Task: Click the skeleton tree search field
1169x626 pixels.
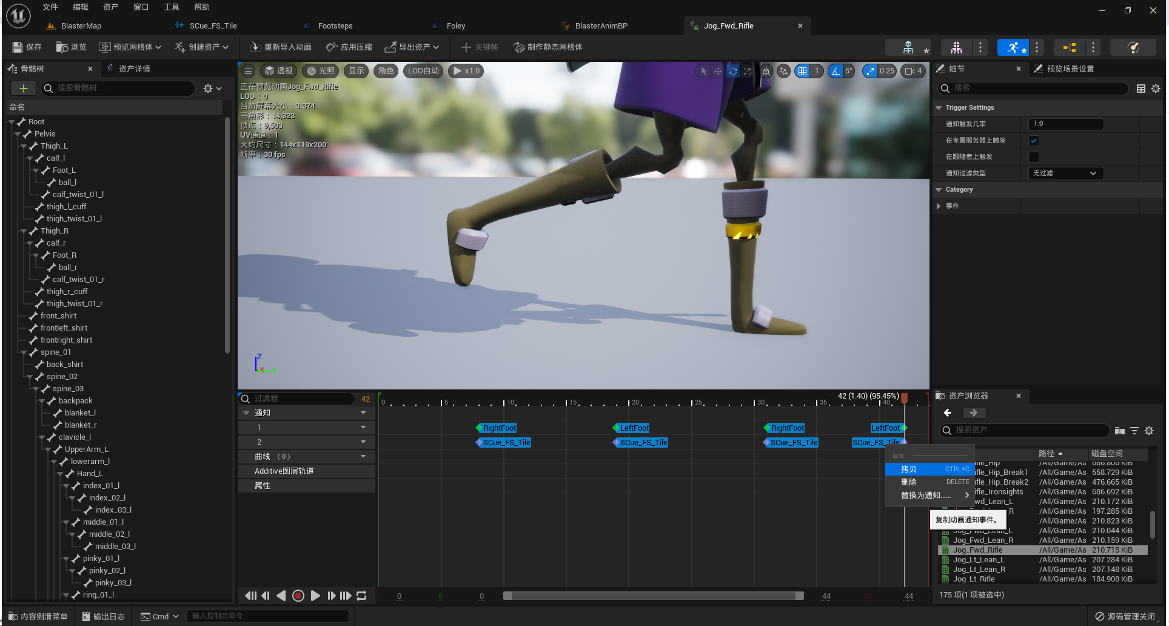Action: click(118, 89)
